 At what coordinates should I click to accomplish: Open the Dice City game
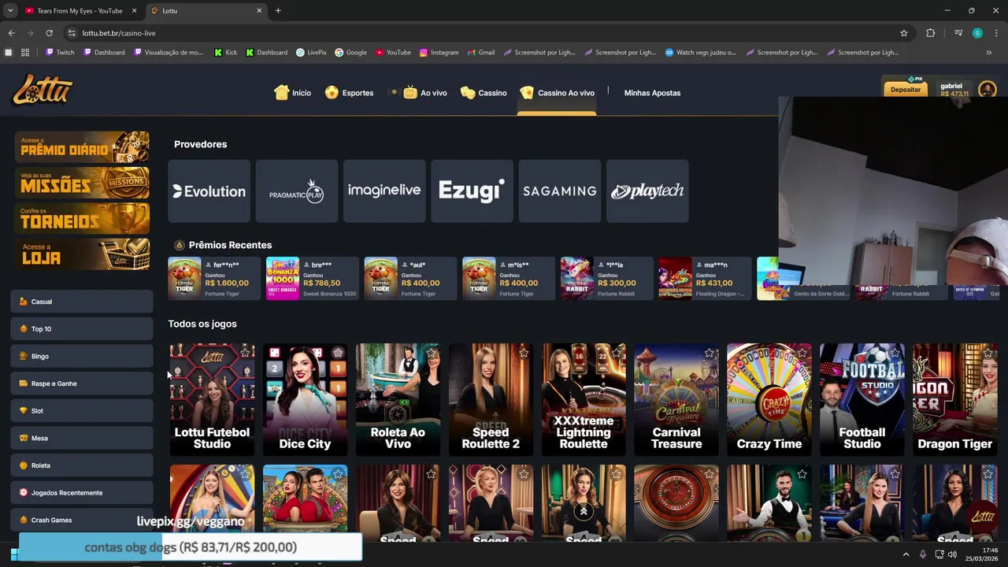[305, 399]
